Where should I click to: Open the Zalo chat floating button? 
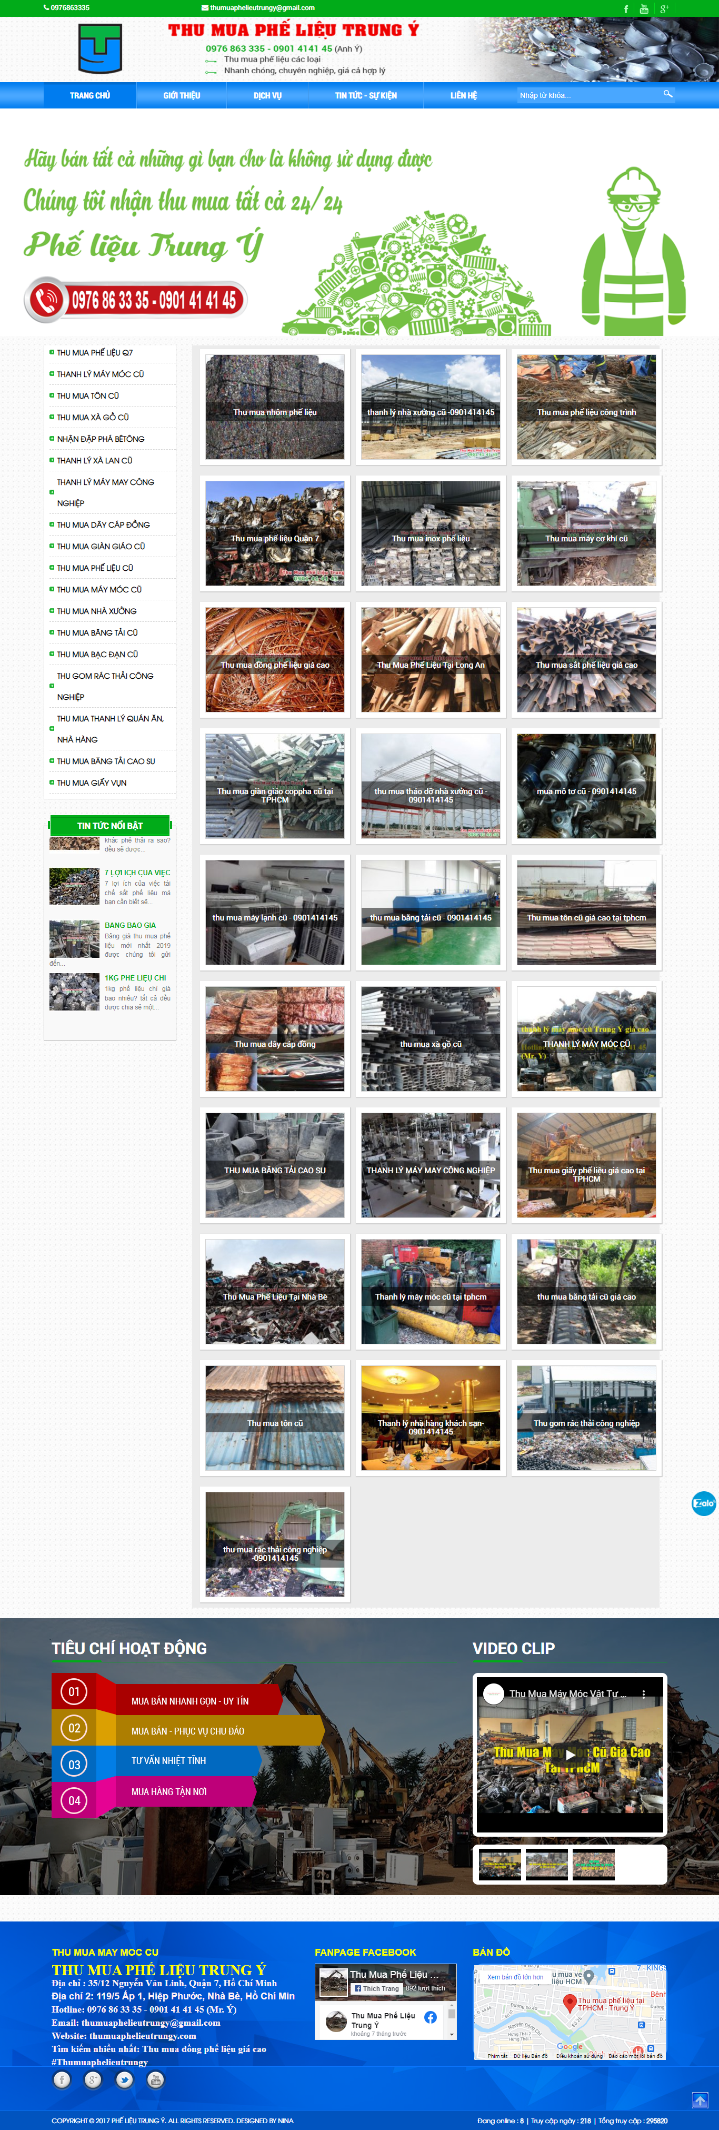tap(703, 1503)
